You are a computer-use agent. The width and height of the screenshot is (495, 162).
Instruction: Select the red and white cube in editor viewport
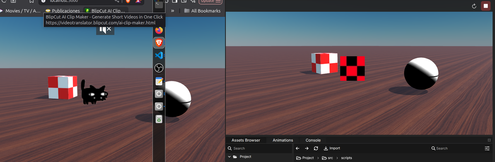point(324,63)
